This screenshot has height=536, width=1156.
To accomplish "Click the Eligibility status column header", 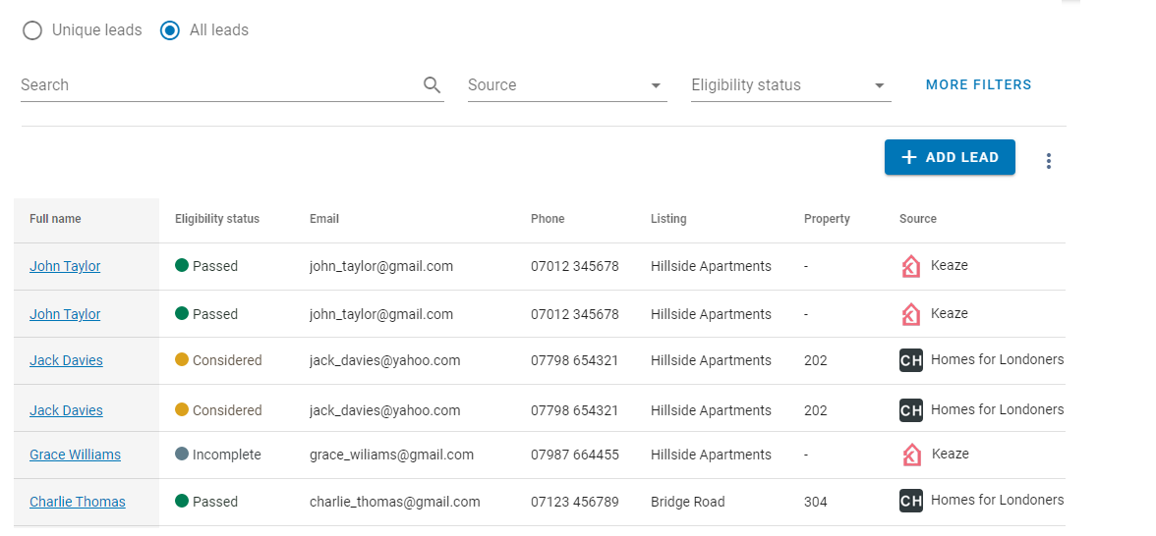I will 216,219.
